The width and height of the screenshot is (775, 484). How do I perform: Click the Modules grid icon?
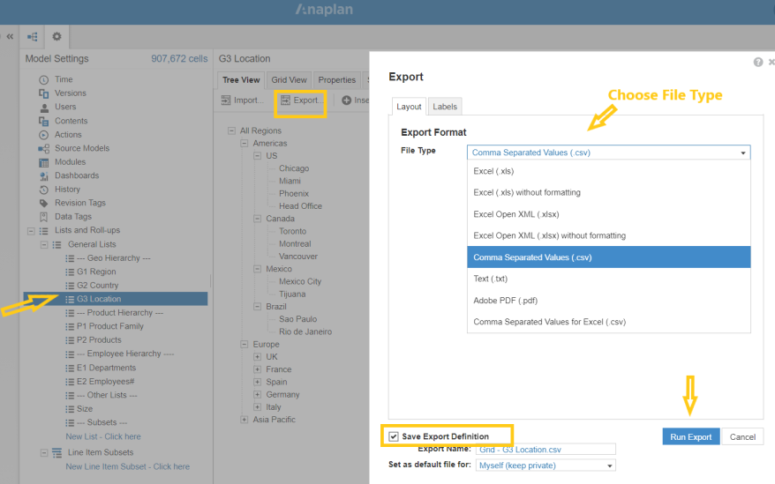coord(44,162)
